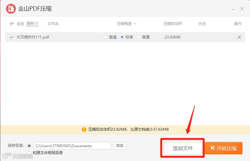Click the 浏览 browse button
This screenshot has width=250, height=161.
pos(120,146)
